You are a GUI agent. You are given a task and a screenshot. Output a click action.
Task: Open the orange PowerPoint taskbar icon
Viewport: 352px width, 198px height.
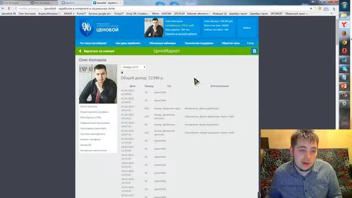(x=344, y=86)
